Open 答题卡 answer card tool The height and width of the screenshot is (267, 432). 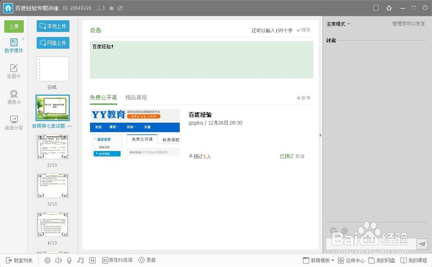pyautogui.click(x=14, y=72)
